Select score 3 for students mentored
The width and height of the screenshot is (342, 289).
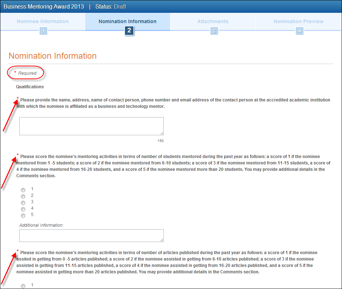pos(23,203)
